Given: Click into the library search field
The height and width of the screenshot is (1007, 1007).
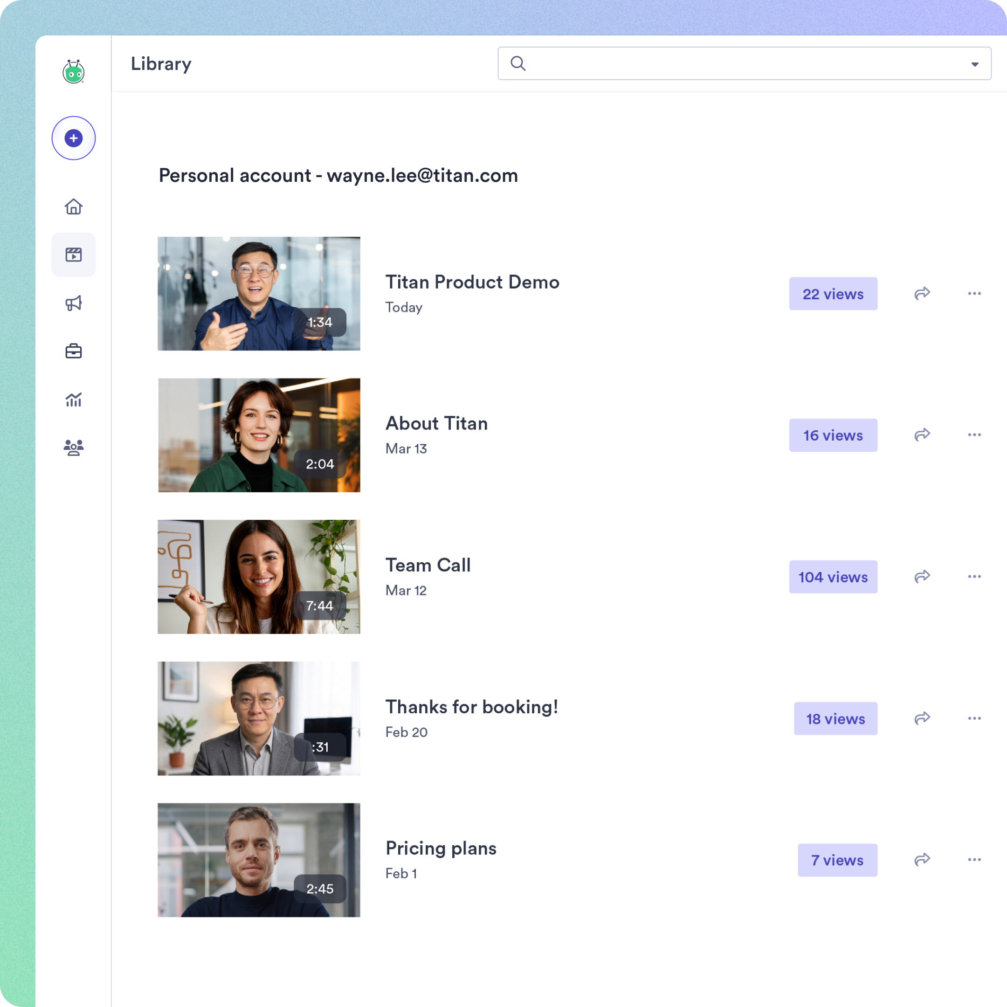Looking at the screenshot, I should coord(740,63).
